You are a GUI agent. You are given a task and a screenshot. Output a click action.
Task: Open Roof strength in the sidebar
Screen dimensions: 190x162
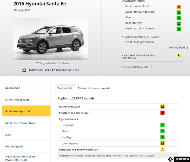point(26,146)
